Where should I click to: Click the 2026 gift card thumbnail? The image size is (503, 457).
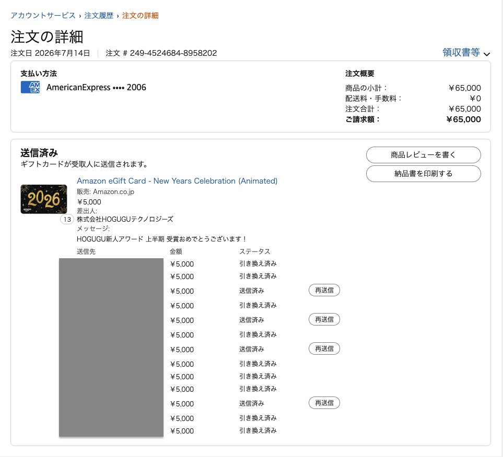point(44,199)
